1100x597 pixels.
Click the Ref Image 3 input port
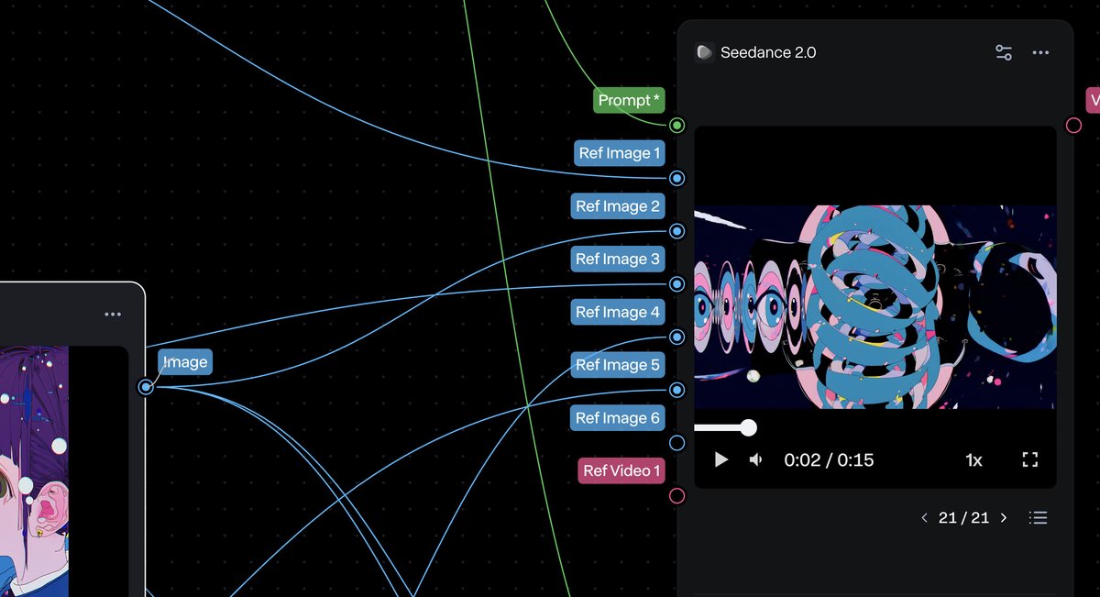pos(676,284)
